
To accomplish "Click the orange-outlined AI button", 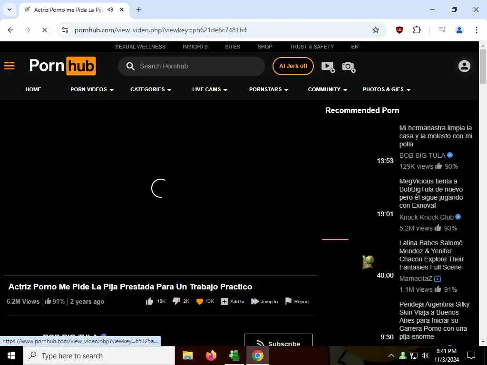I will [x=293, y=66].
